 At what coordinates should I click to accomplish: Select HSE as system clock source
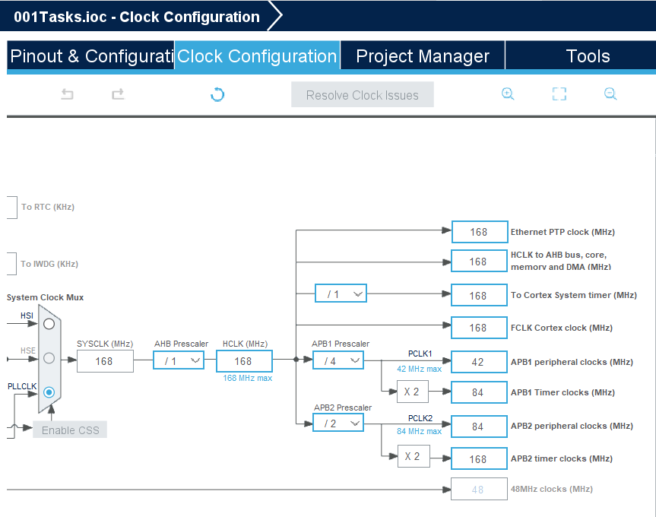(49, 358)
